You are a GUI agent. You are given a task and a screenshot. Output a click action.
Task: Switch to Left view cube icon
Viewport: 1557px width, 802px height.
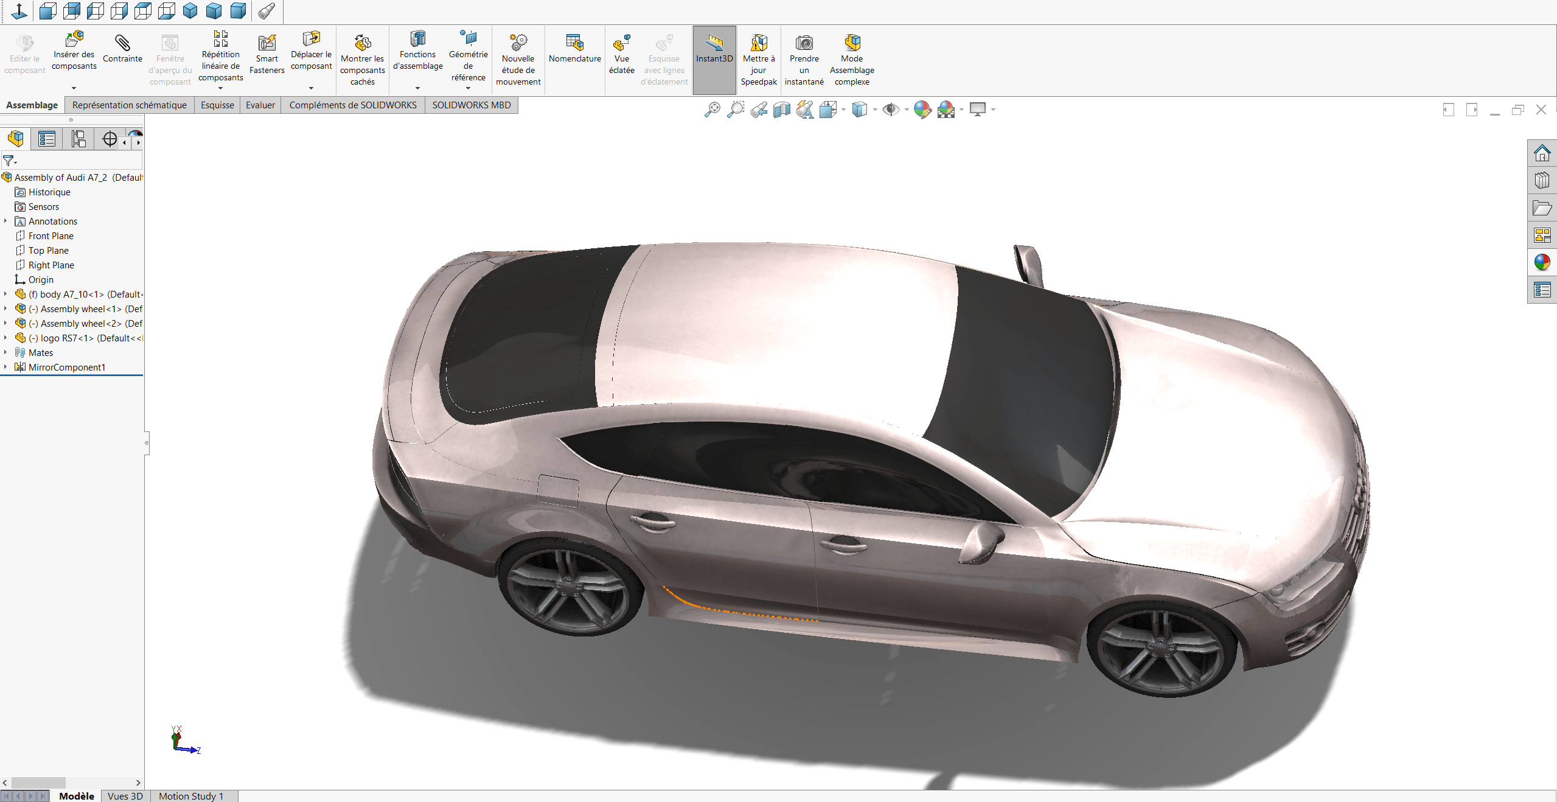point(96,11)
